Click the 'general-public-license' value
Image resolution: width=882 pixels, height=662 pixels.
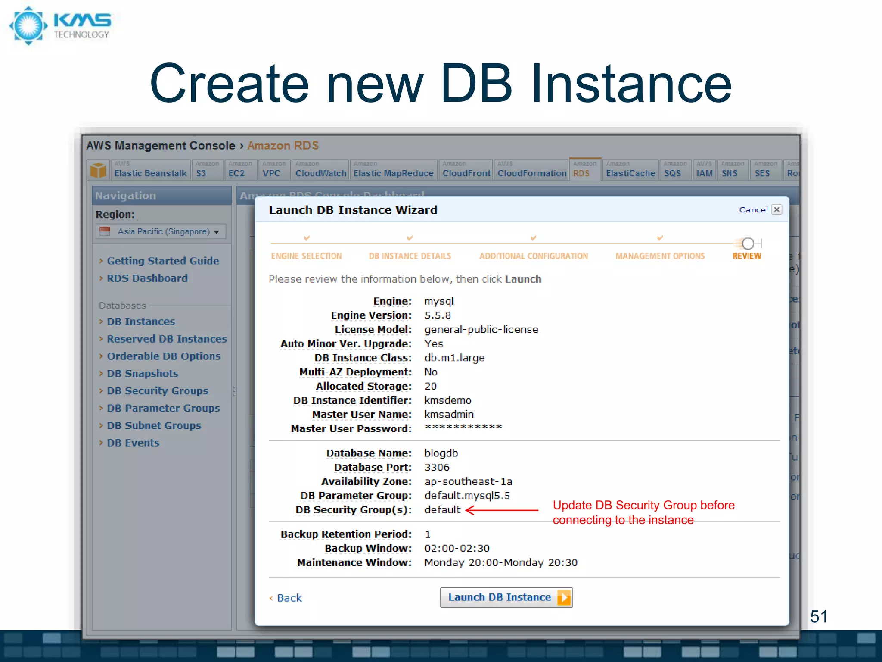[481, 329]
